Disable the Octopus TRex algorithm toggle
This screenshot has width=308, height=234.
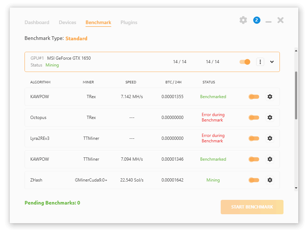pos(254,118)
